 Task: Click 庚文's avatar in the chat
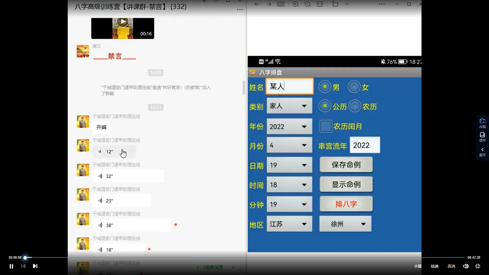click(x=83, y=51)
